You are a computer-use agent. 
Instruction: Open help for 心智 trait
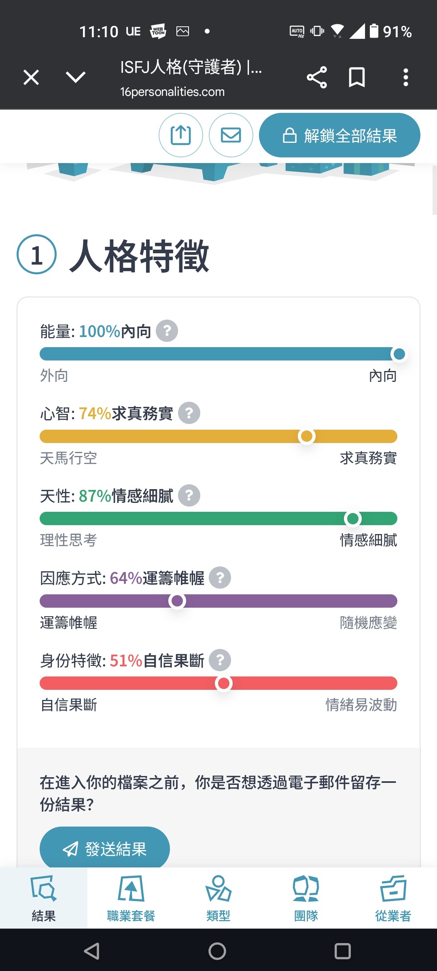(189, 413)
